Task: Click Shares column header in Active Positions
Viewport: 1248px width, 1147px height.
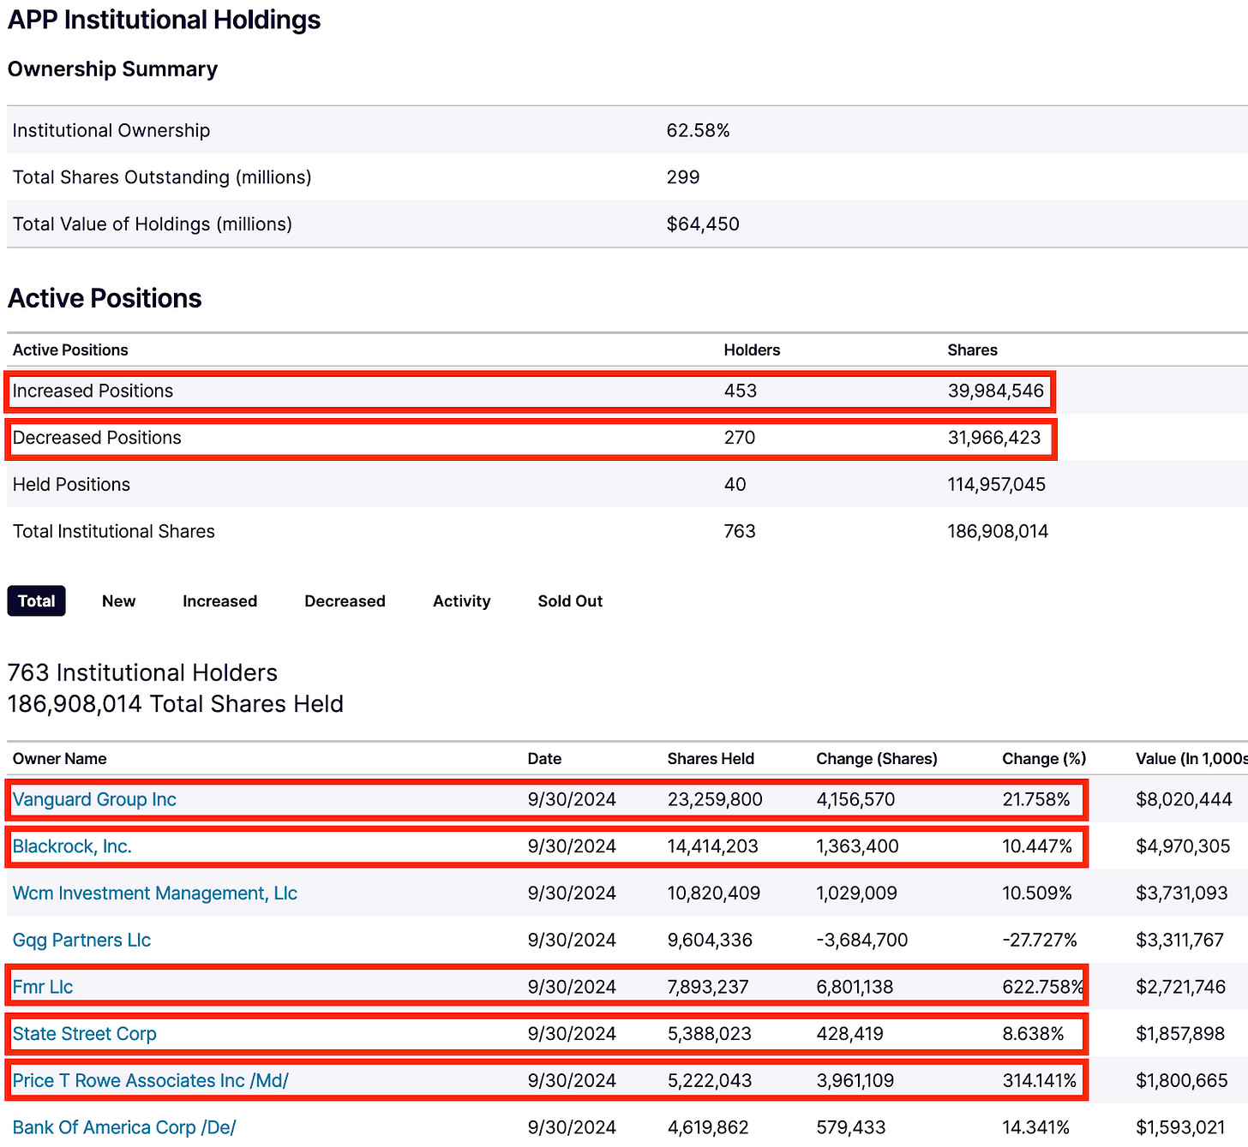Action: (972, 349)
